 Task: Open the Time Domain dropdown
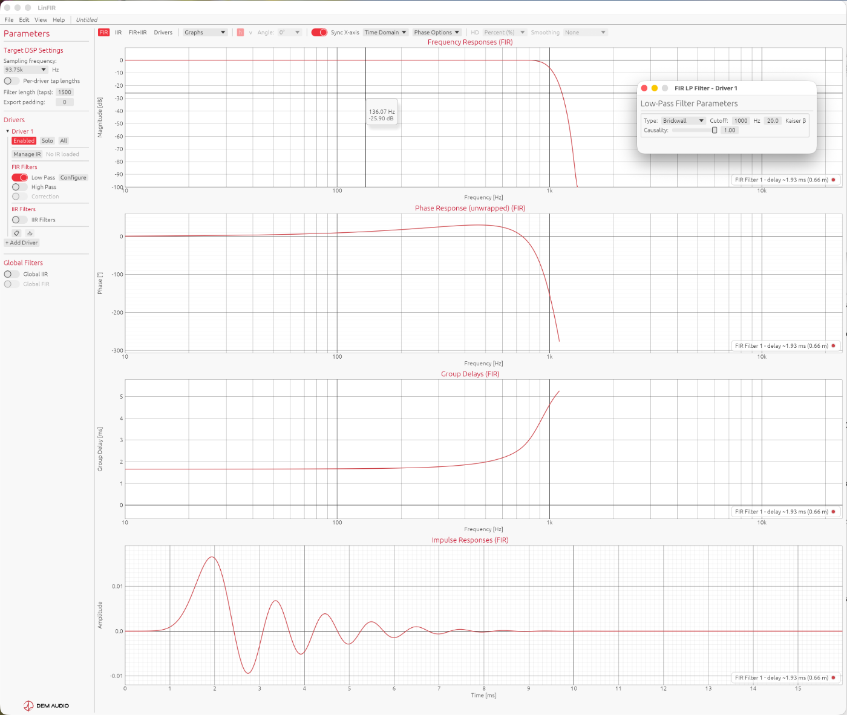coord(385,33)
